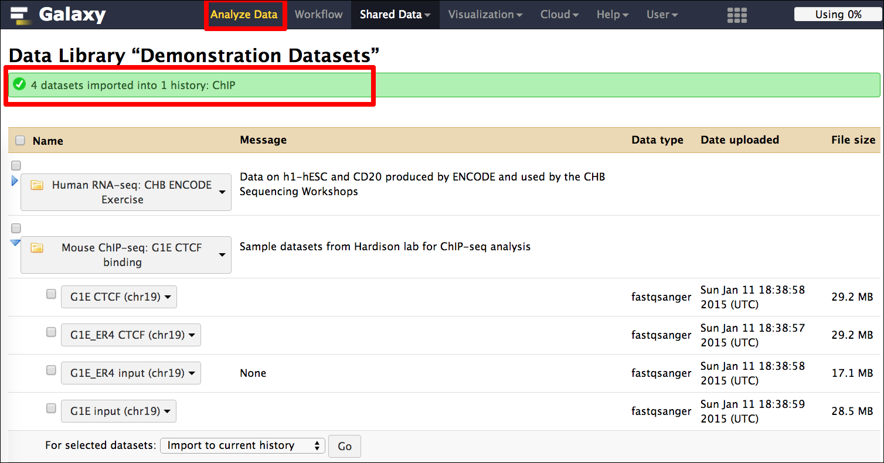Click the Galaxy logo icon
The height and width of the screenshot is (463, 884).
pos(21,15)
